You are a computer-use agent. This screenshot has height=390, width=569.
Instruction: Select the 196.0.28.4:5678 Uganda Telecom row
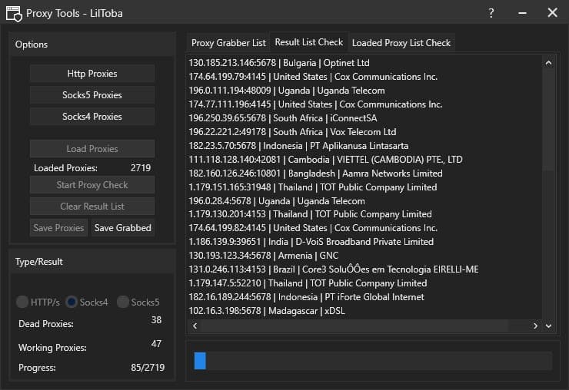[x=364, y=200]
